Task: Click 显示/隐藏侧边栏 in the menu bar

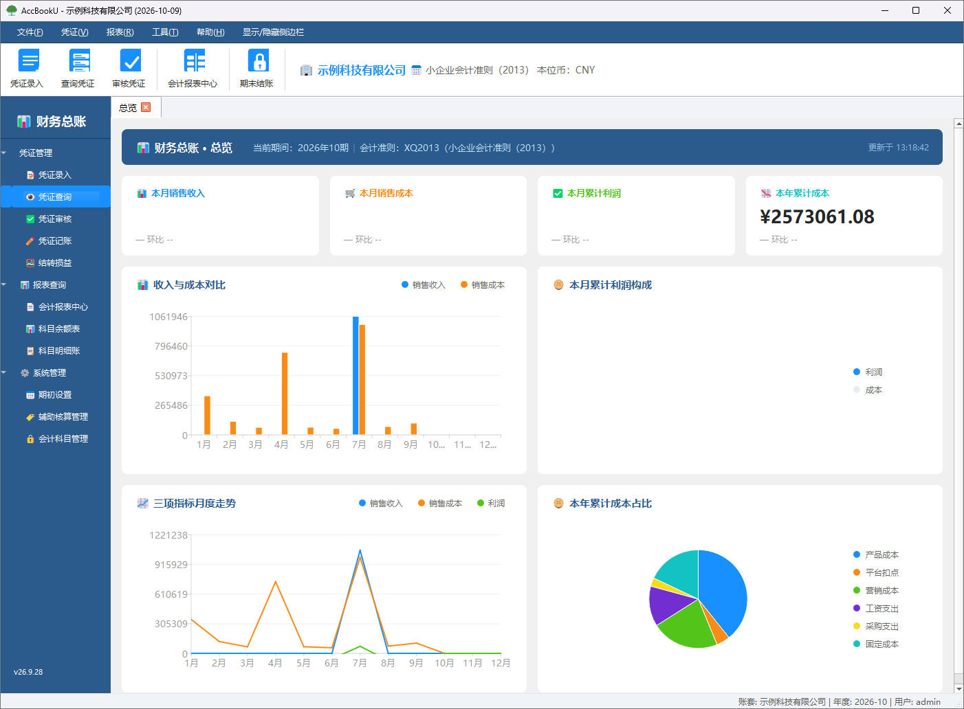Action: pyautogui.click(x=273, y=32)
